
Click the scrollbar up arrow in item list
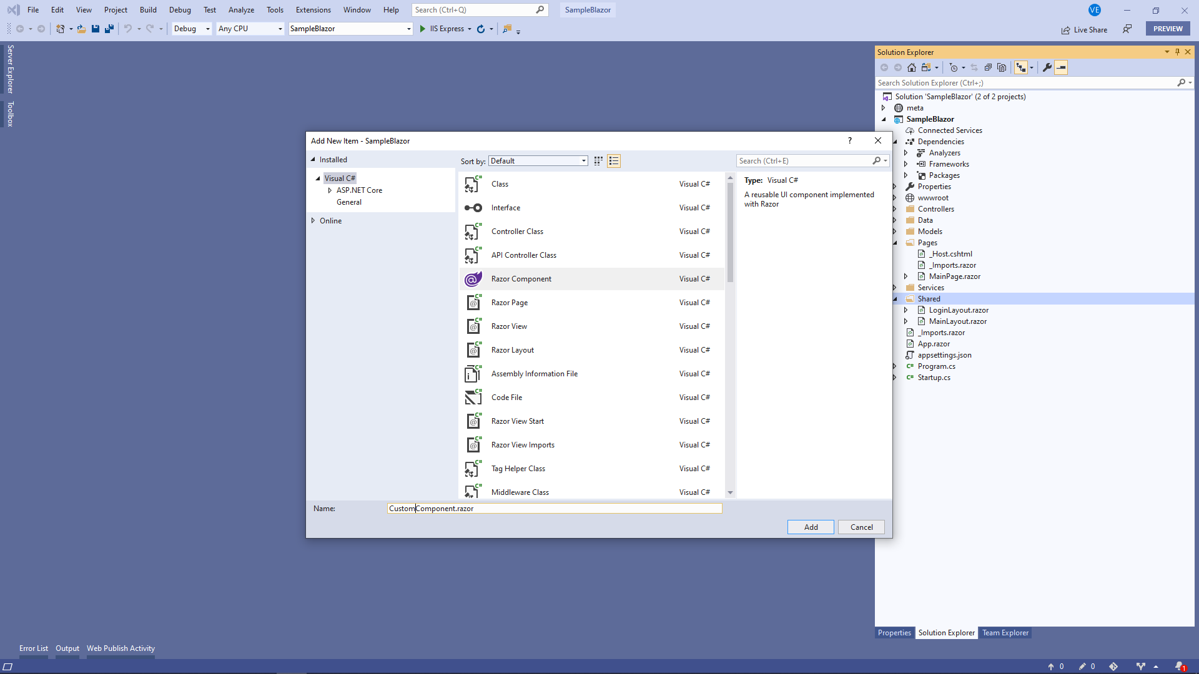pos(730,178)
